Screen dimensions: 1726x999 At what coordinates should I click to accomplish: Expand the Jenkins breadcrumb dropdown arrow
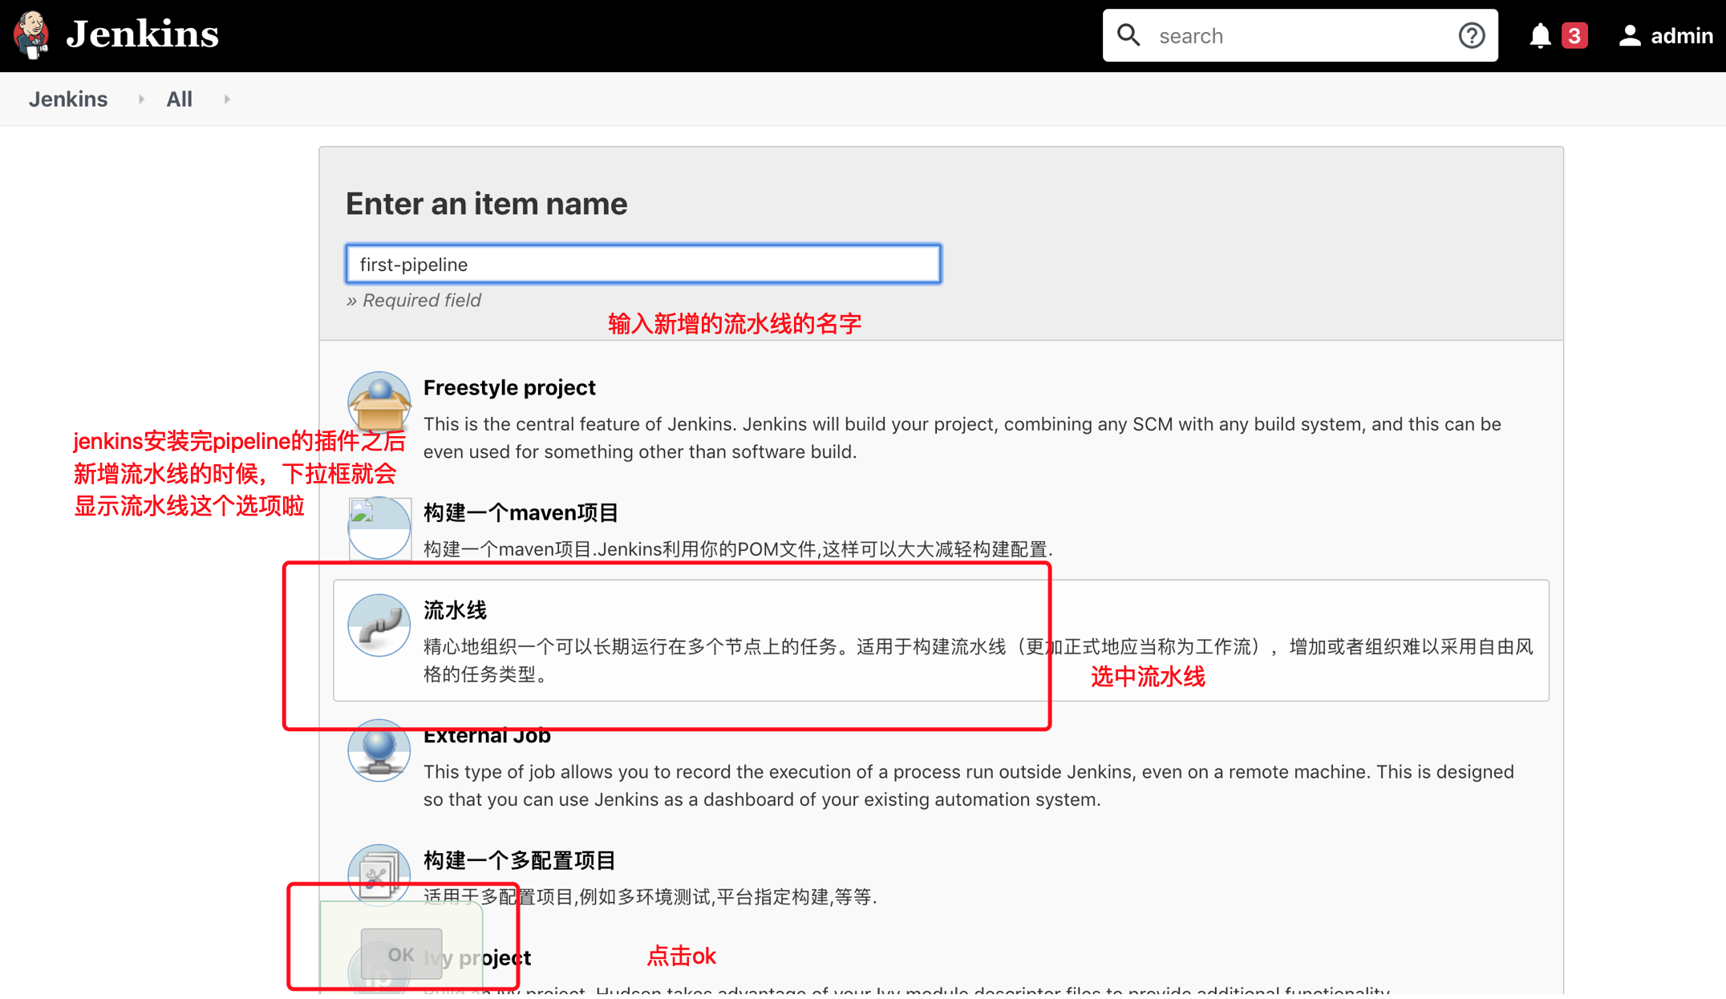pyautogui.click(x=141, y=99)
